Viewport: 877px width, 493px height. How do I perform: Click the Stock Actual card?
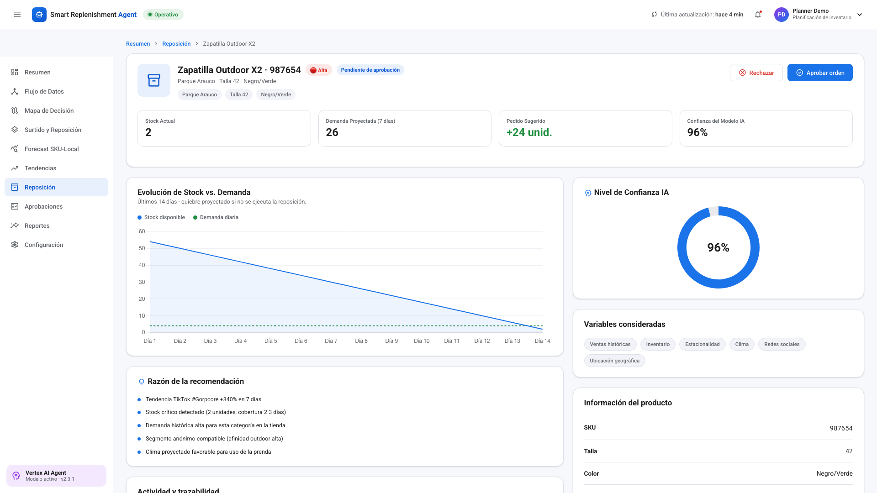pos(224,128)
